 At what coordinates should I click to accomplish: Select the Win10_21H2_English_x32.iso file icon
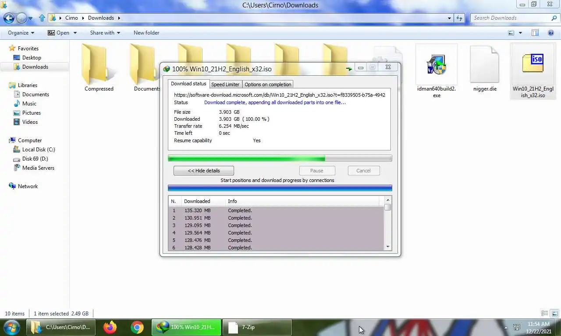click(x=533, y=63)
